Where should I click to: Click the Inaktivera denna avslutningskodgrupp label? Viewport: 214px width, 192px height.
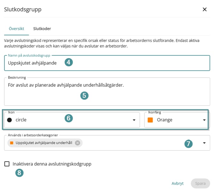click(52, 164)
